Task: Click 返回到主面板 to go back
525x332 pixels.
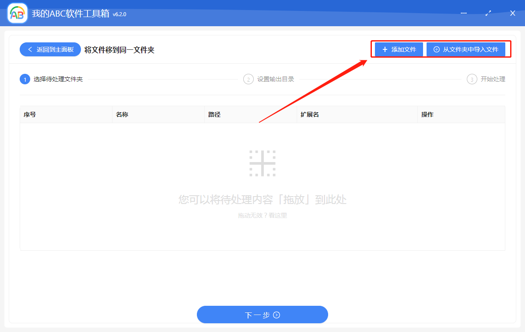Action: [x=50, y=49]
